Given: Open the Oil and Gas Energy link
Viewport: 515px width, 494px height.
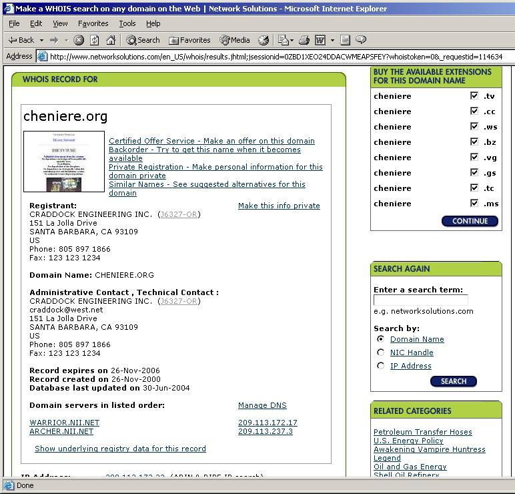Looking at the screenshot, I should click(410, 467).
